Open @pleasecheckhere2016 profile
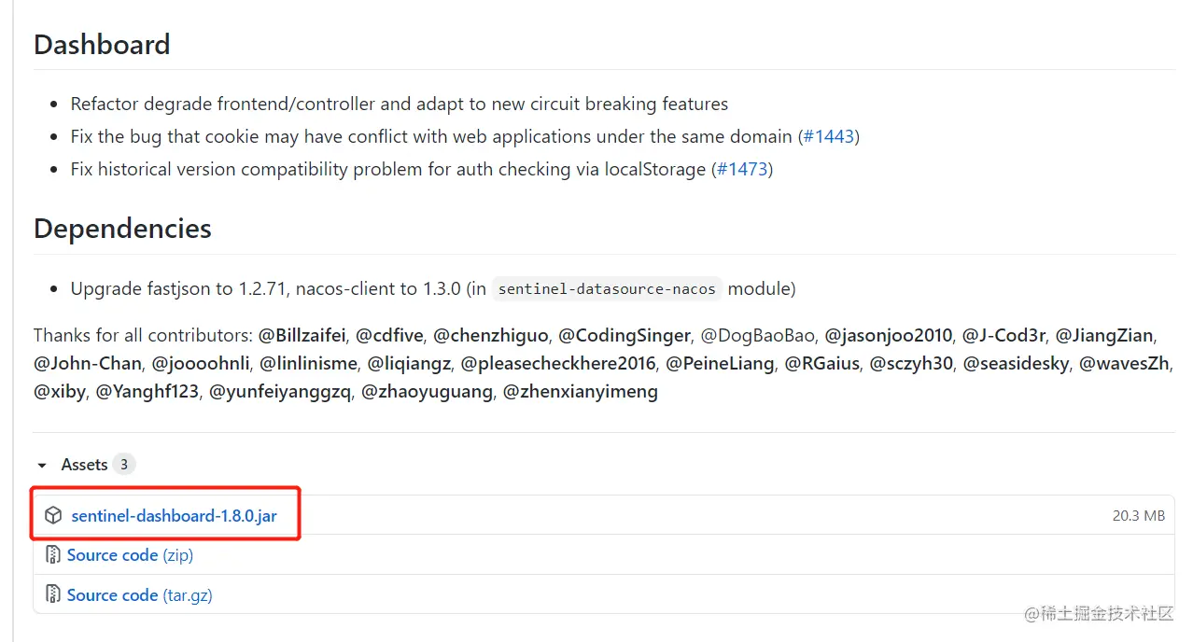The height and width of the screenshot is (642, 1193). point(558,363)
